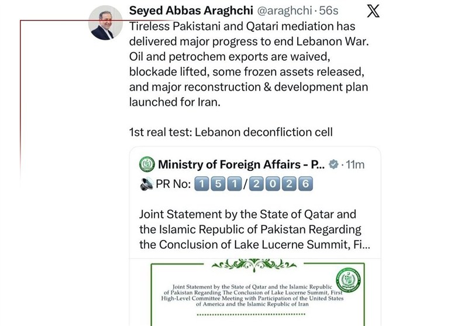
Task: Open Seyed Abbas Araghchi's profile picture
Action: (105, 23)
